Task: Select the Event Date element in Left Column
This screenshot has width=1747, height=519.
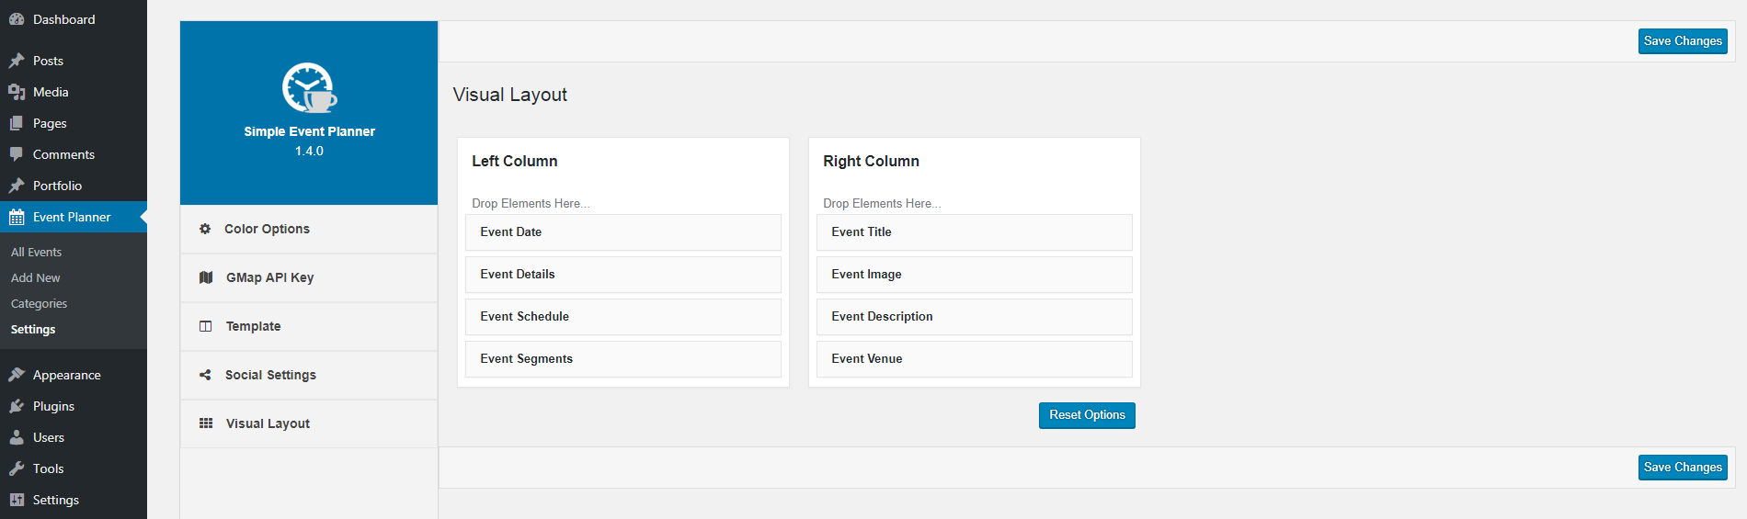Action: [623, 232]
